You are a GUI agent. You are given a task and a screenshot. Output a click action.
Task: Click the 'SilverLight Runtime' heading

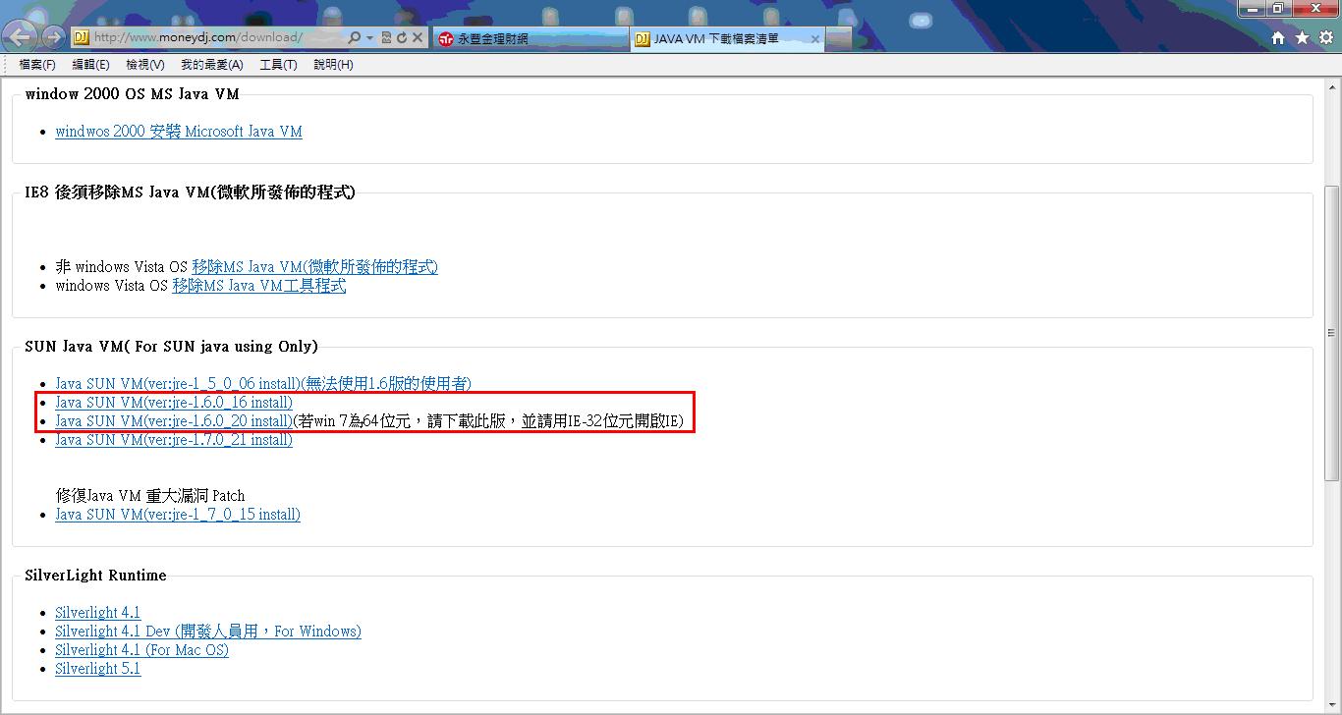click(95, 576)
